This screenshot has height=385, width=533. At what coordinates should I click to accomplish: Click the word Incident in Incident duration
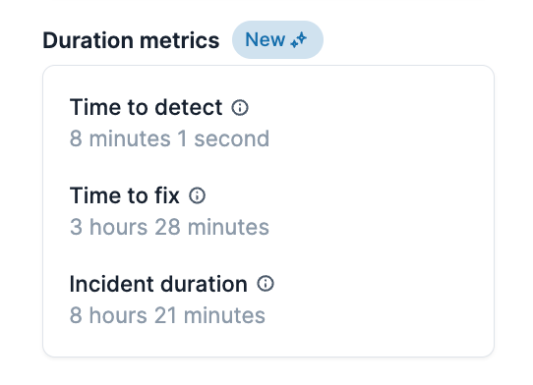tap(112, 284)
